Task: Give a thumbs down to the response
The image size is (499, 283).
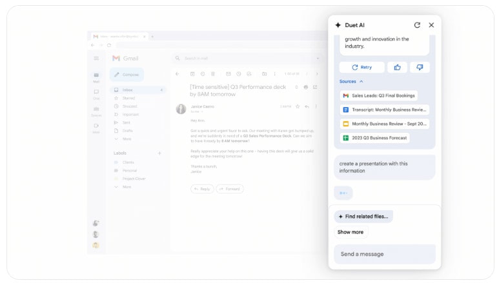Action: (x=420, y=68)
